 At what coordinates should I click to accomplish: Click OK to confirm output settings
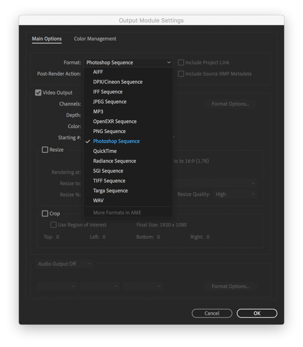tap(257, 313)
